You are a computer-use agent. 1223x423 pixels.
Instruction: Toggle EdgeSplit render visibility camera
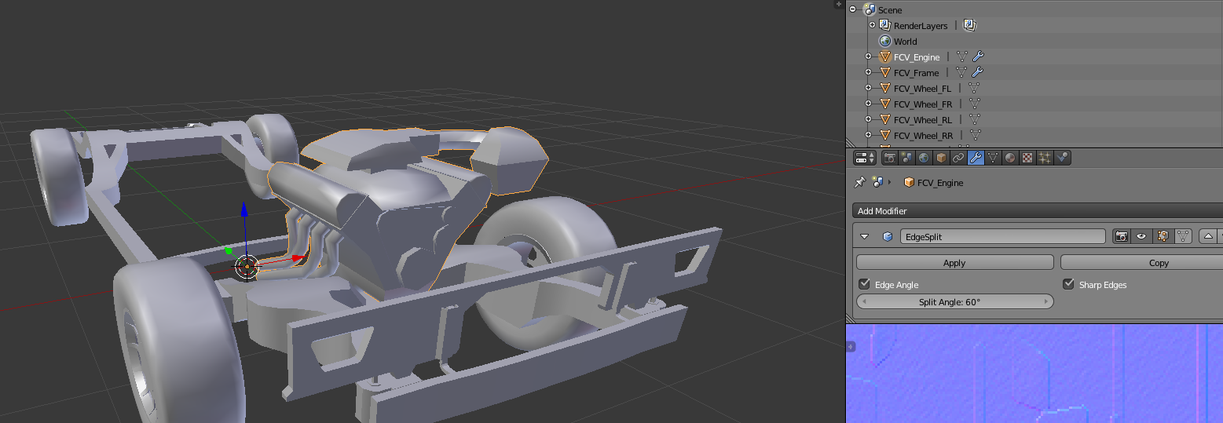coord(1123,236)
